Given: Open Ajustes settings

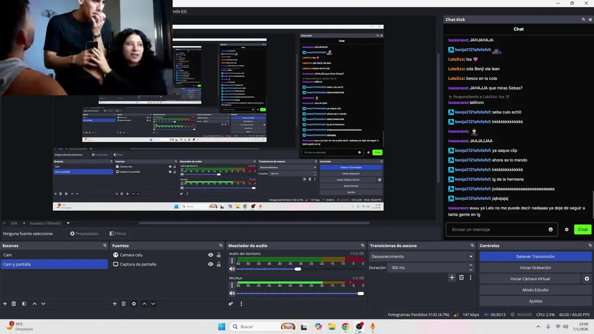Looking at the screenshot, I should click(535, 301).
